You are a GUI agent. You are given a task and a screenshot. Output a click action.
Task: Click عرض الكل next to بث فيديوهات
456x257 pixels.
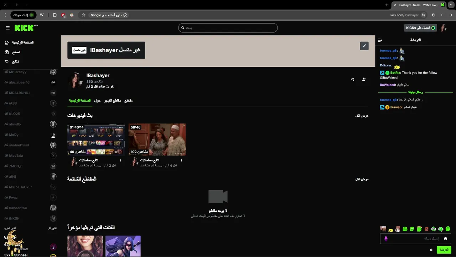click(362, 116)
